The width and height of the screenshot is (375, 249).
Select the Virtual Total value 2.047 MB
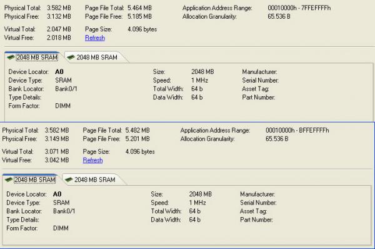click(59, 29)
